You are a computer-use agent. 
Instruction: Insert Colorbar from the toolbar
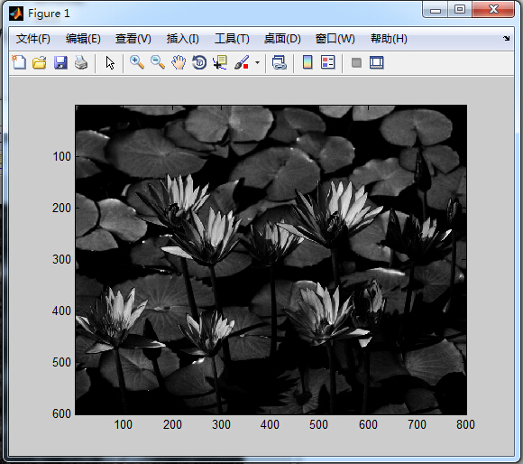pos(307,62)
